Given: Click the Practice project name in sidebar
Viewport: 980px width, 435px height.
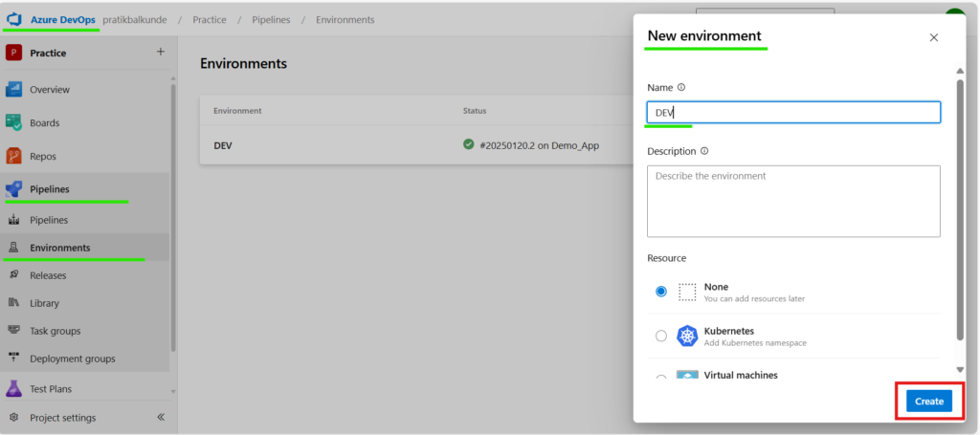Looking at the screenshot, I should [48, 53].
